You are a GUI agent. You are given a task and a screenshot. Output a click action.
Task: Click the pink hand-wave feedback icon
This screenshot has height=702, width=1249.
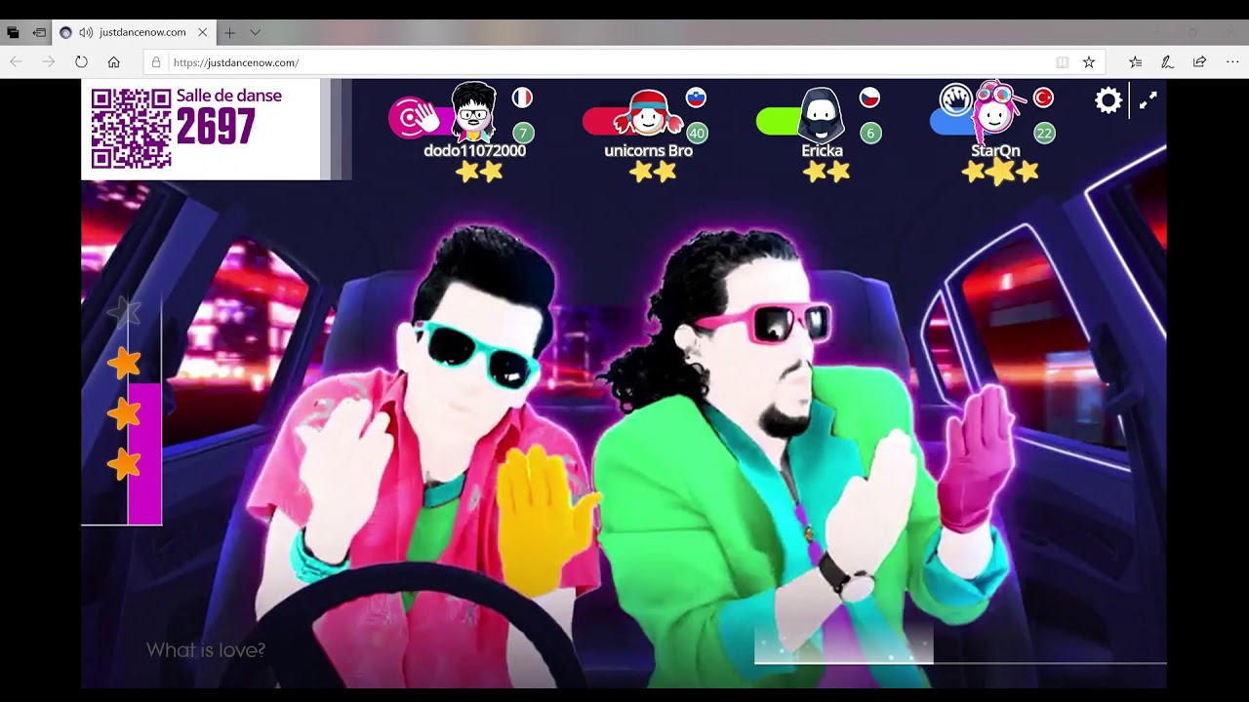click(x=418, y=119)
